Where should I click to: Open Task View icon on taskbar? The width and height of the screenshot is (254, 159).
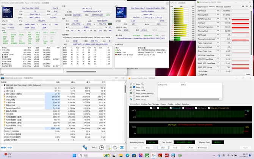(x=114, y=156)
